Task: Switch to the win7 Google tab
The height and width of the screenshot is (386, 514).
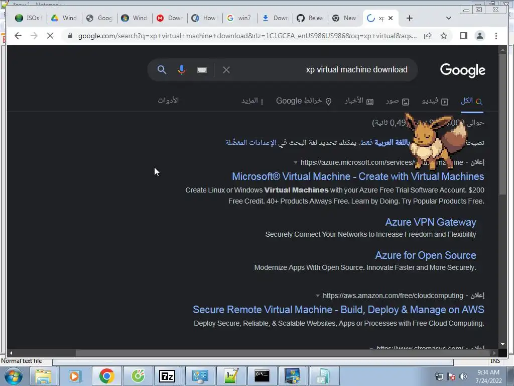Action: click(239, 18)
